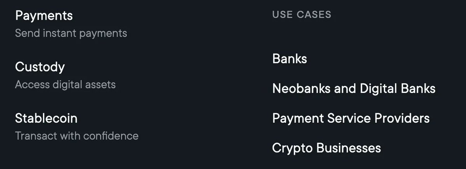Image resolution: width=466 pixels, height=169 pixels.
Task: Visit the Crypto Businesses page
Action: click(326, 148)
